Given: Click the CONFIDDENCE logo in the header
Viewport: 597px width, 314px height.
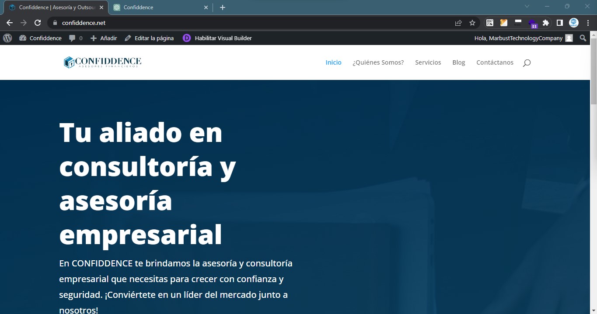Looking at the screenshot, I should tap(102, 62).
